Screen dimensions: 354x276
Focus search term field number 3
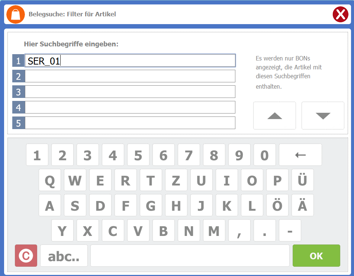point(130,92)
